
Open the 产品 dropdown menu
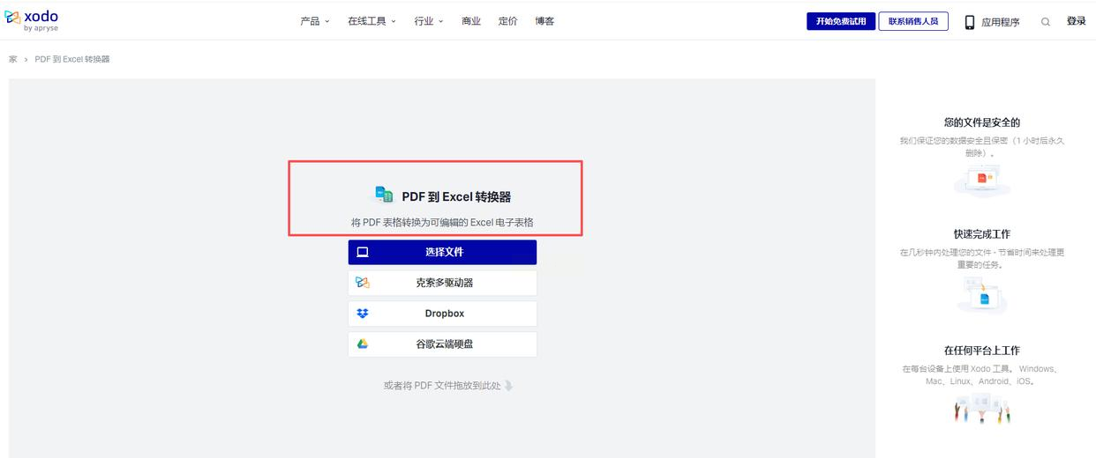pyautogui.click(x=314, y=21)
